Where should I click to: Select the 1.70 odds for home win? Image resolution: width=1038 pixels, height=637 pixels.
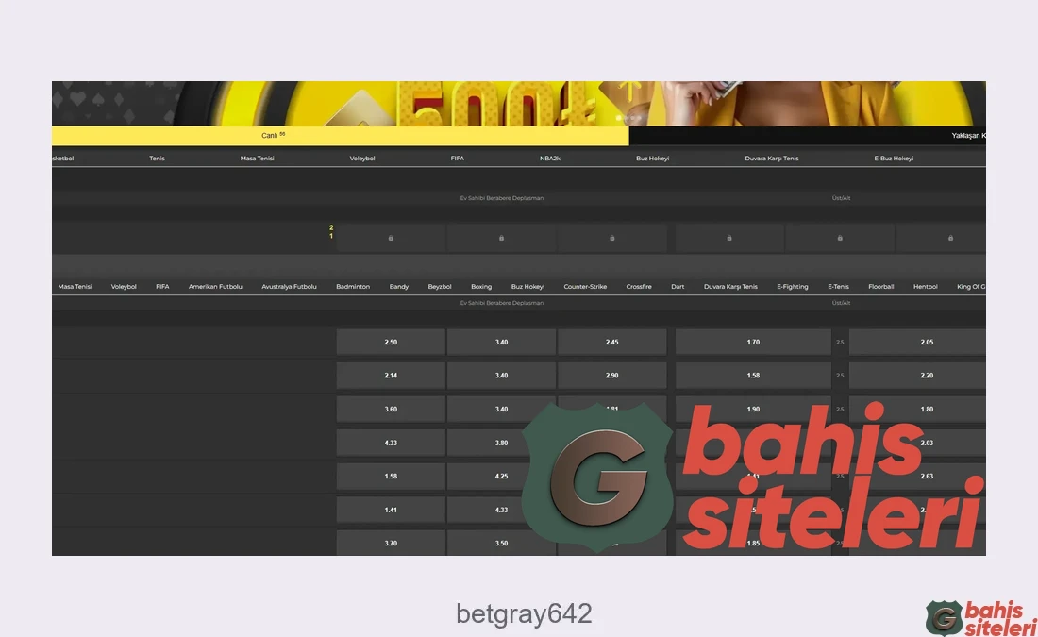[753, 342]
